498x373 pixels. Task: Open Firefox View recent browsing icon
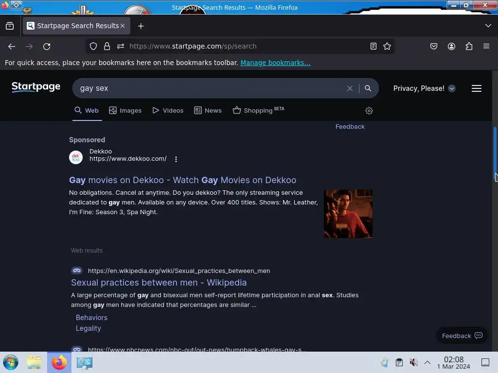coord(10,26)
